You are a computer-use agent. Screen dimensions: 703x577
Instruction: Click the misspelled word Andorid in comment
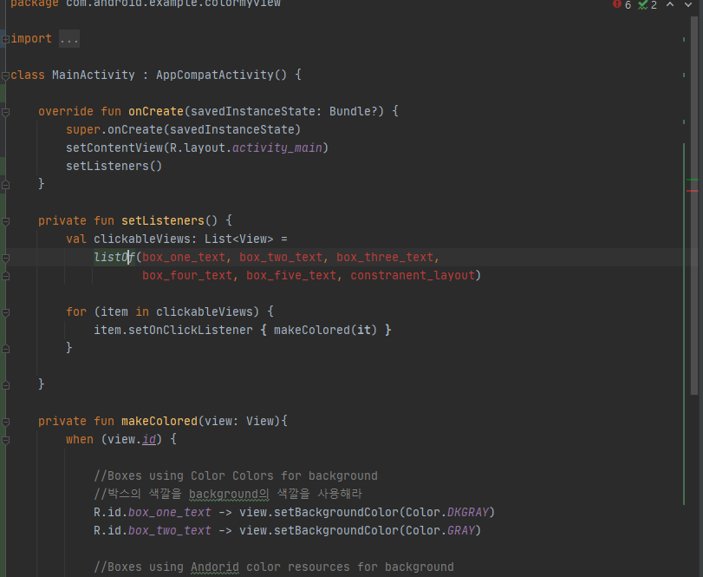tap(215, 567)
